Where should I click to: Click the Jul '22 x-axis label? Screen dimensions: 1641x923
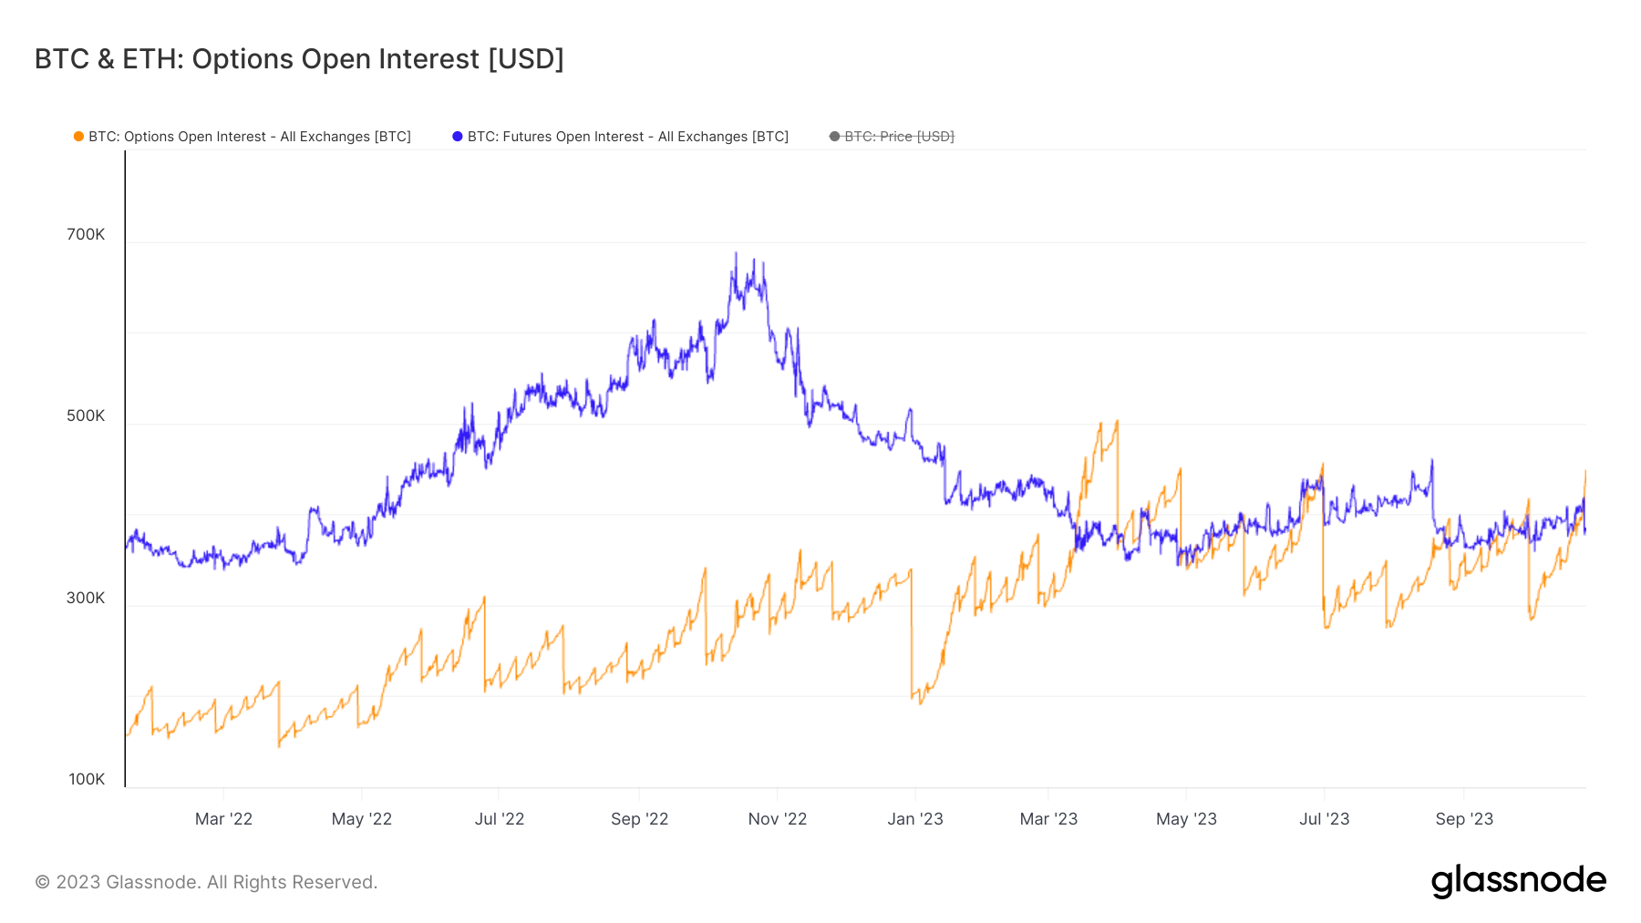[500, 819]
